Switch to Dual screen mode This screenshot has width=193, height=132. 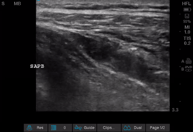point(133,128)
